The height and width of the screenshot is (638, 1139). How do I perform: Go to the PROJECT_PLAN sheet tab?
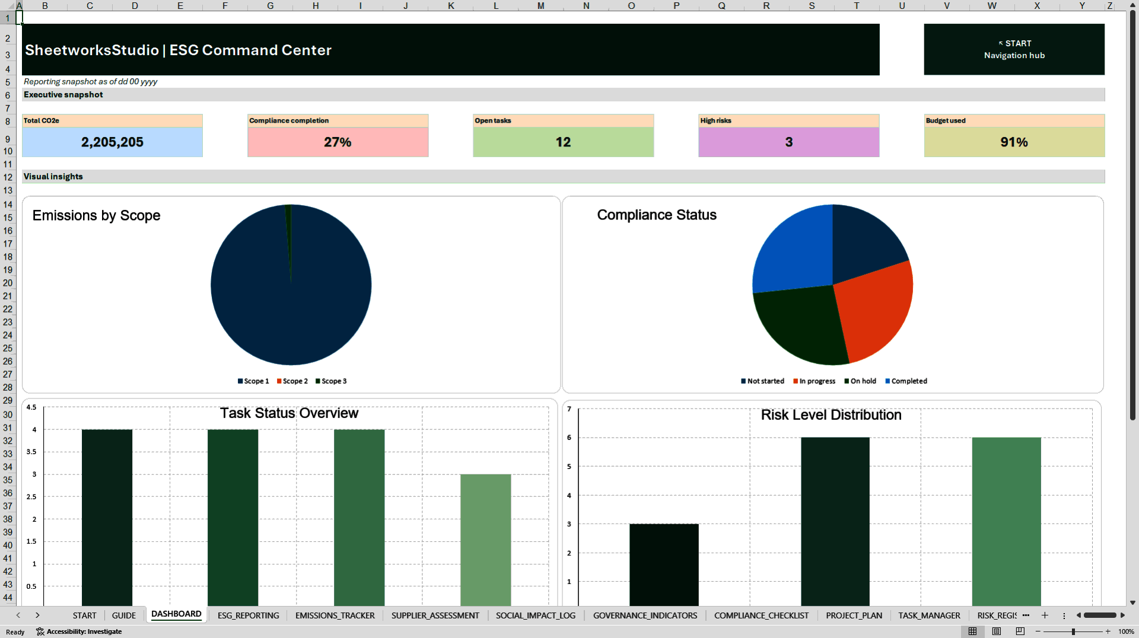[x=854, y=615]
